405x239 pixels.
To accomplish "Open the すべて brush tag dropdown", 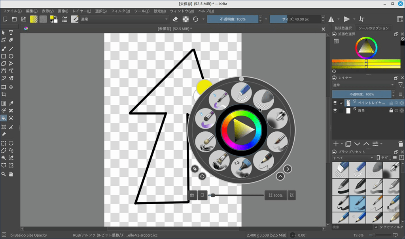I will point(353,158).
